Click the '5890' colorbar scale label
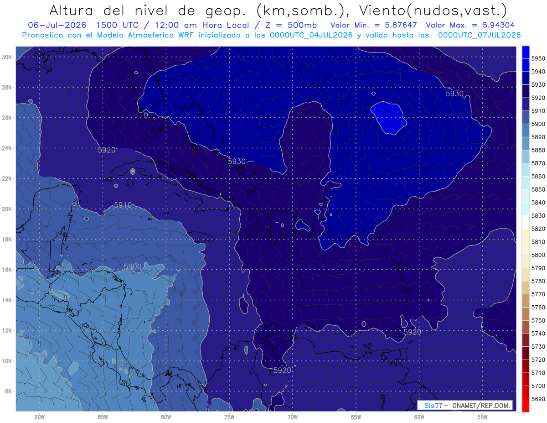547x423 pixels. [538, 137]
